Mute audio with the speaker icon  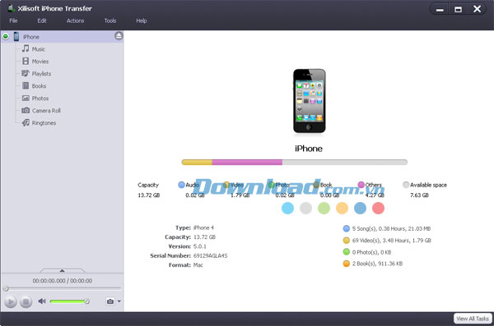coord(42,301)
